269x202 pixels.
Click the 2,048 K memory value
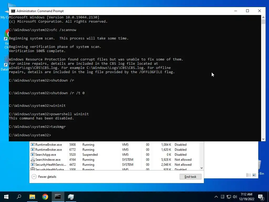click(x=166, y=165)
